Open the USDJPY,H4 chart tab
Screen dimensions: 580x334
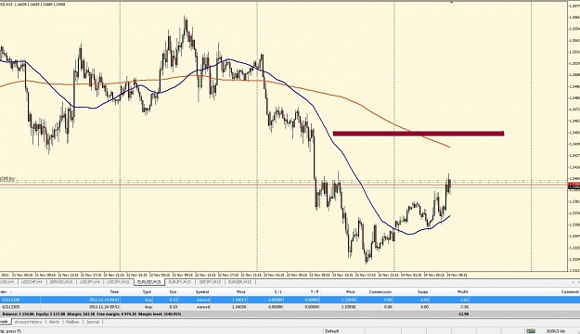click(x=90, y=282)
